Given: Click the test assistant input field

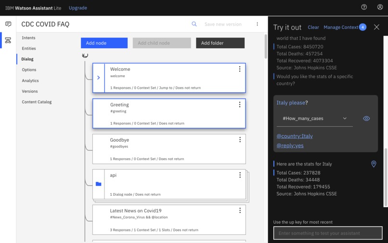Looking at the screenshot, I should [328, 233].
